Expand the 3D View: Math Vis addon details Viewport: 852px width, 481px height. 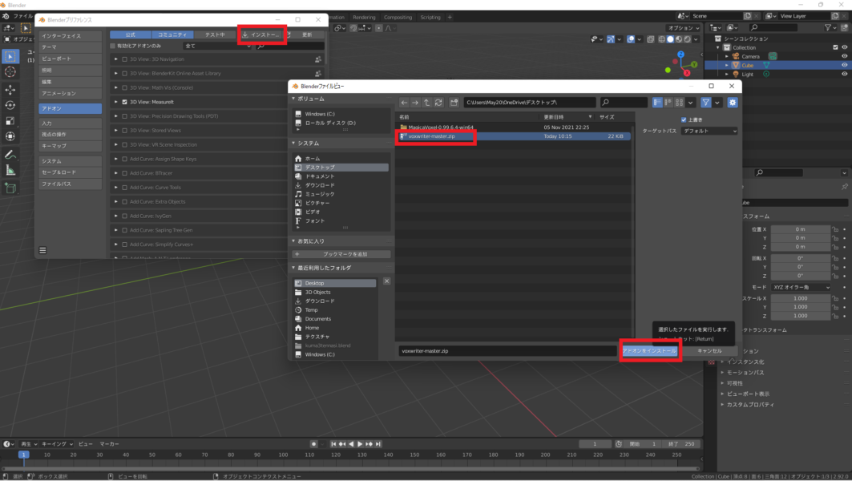click(x=115, y=87)
